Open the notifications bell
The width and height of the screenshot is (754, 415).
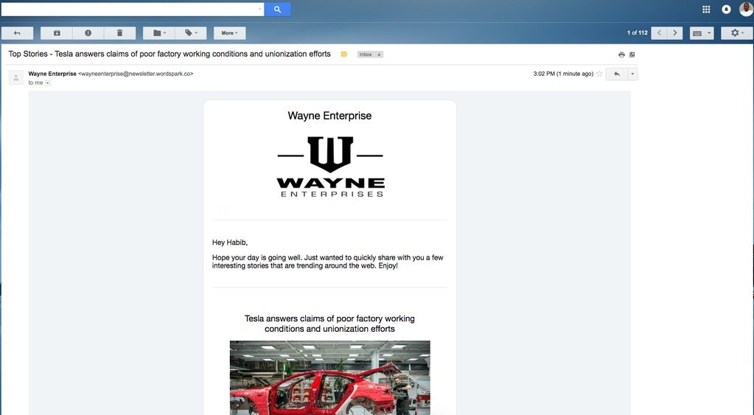(x=726, y=9)
